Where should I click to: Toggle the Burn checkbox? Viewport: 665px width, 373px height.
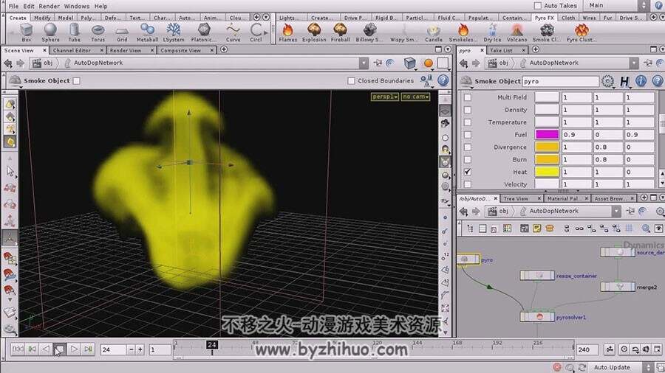(x=468, y=159)
